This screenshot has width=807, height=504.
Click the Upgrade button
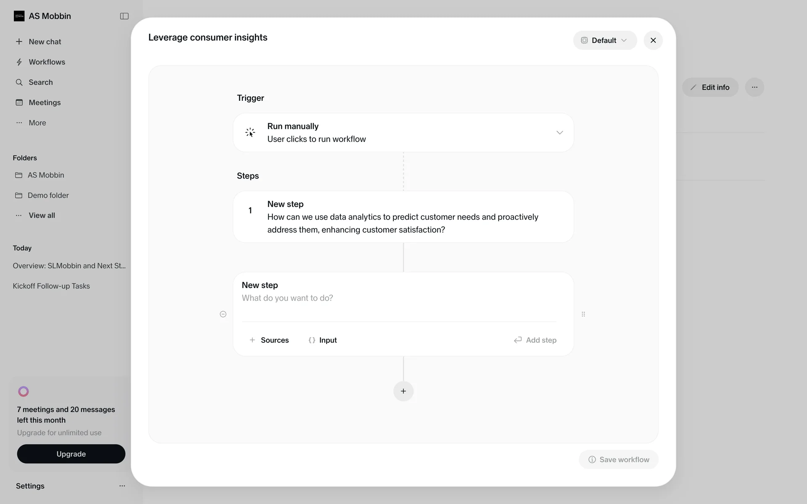click(x=71, y=454)
